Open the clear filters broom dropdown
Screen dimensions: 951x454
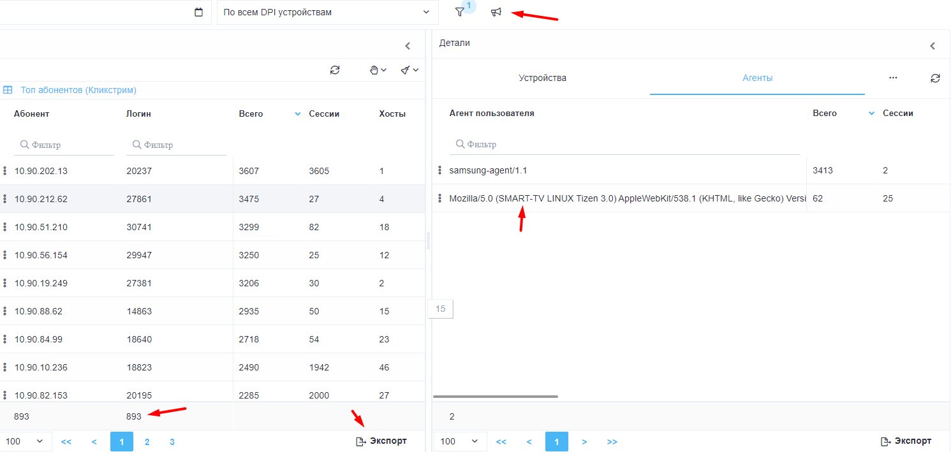click(x=409, y=70)
